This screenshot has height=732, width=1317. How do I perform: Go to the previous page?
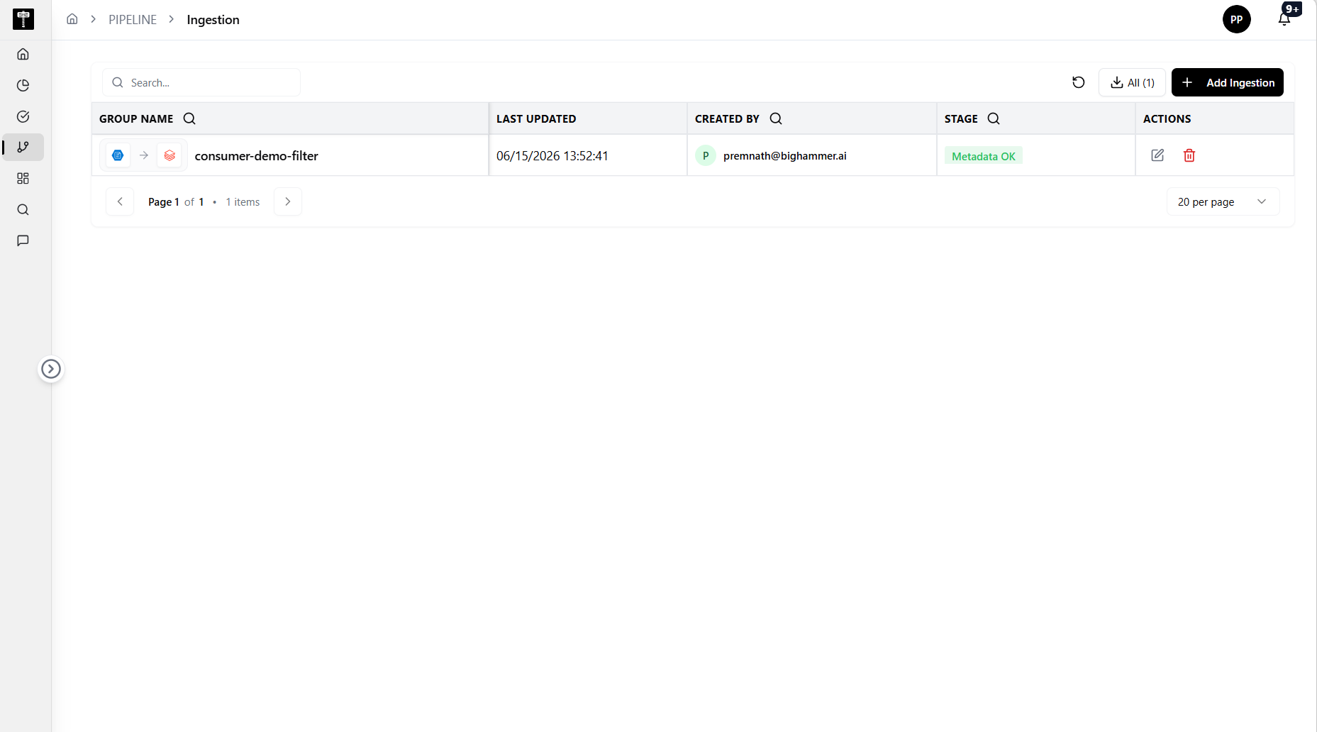click(120, 201)
